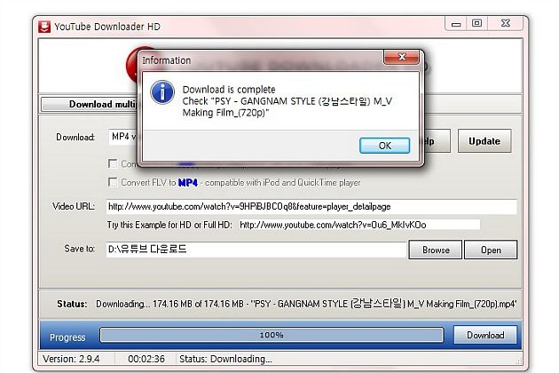Open the Download format dropdown
The width and height of the screenshot is (559, 373).
tap(122, 137)
